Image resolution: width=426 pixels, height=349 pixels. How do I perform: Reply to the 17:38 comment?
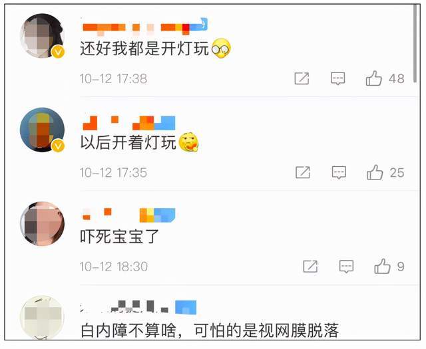pyautogui.click(x=337, y=78)
